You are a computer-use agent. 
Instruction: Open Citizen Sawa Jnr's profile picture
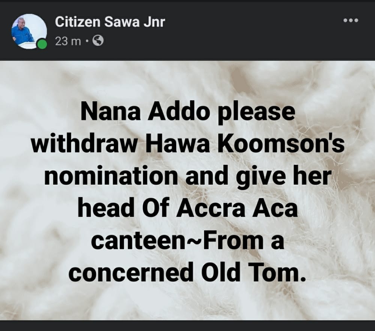pos(29,31)
